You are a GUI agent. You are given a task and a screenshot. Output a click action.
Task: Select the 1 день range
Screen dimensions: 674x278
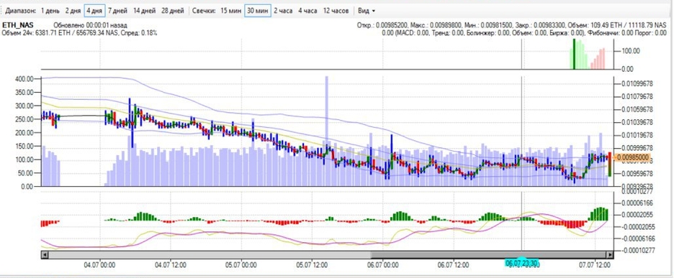[50, 11]
